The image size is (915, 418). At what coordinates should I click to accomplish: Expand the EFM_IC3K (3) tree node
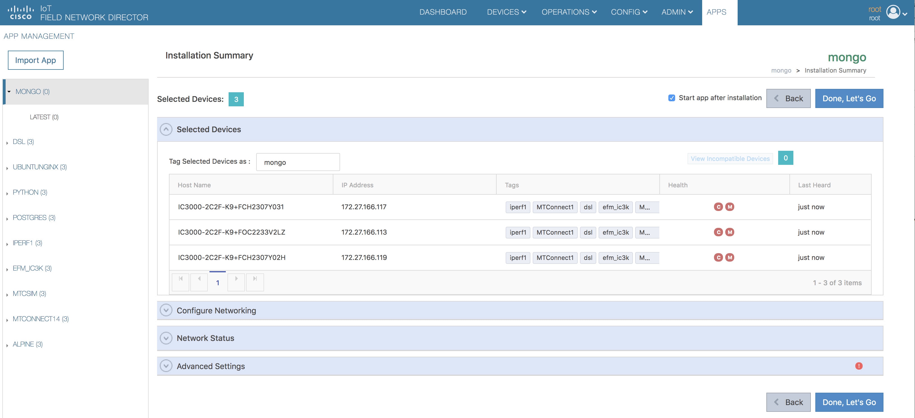[7, 269]
